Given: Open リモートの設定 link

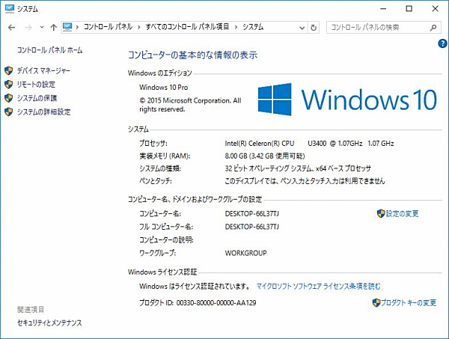Looking at the screenshot, I should coord(36,84).
